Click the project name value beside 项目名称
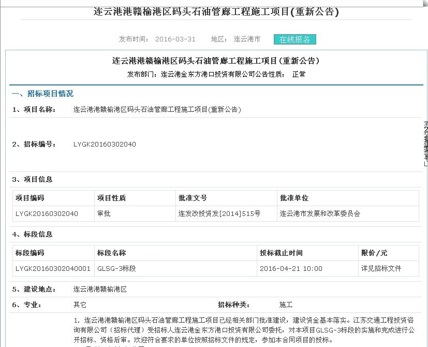The width and height of the screenshot is (428, 347). [x=157, y=110]
